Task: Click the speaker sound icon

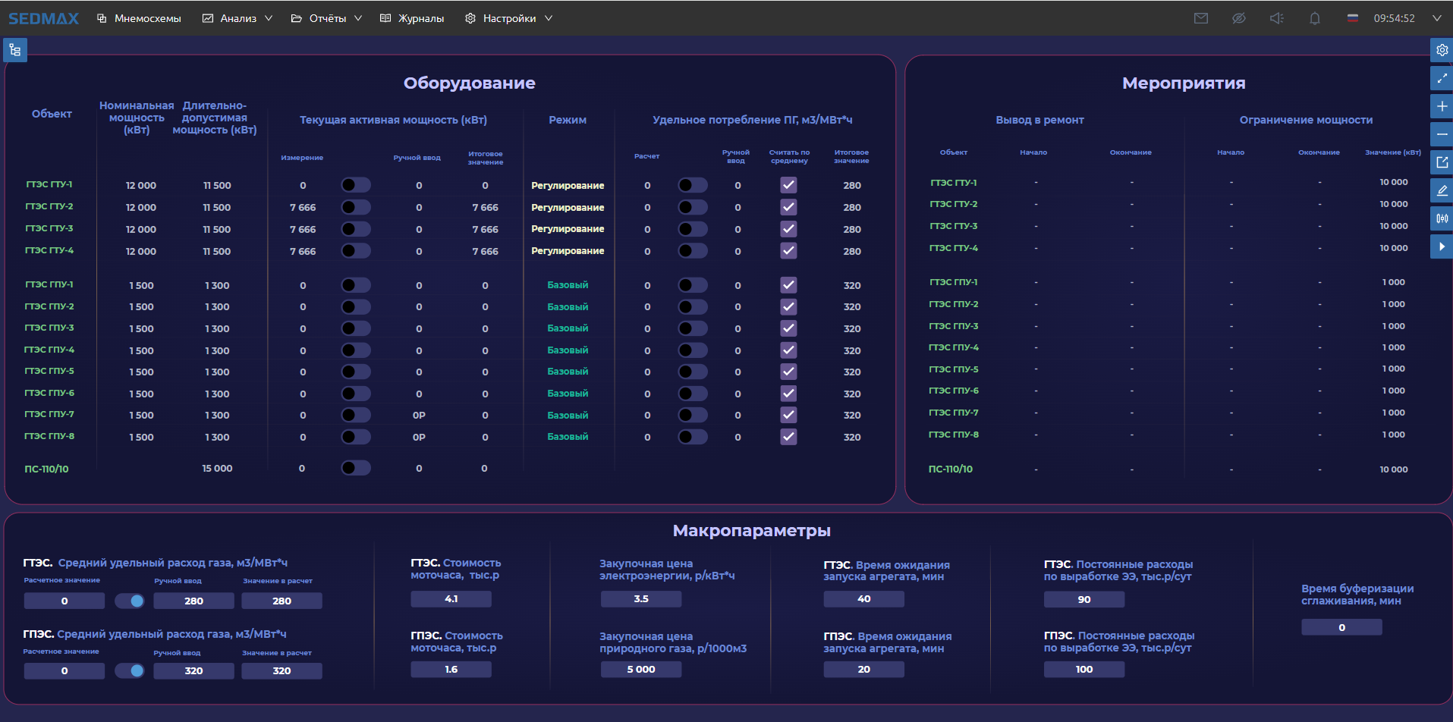Action: pyautogui.click(x=1277, y=18)
